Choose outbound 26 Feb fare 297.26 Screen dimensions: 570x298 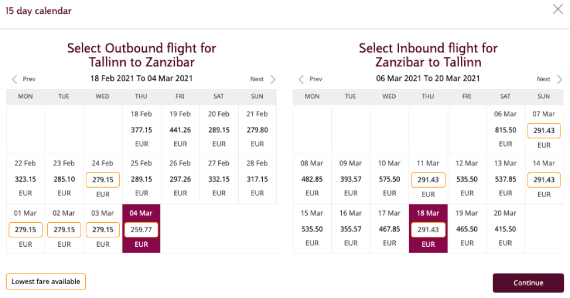pyautogui.click(x=180, y=179)
